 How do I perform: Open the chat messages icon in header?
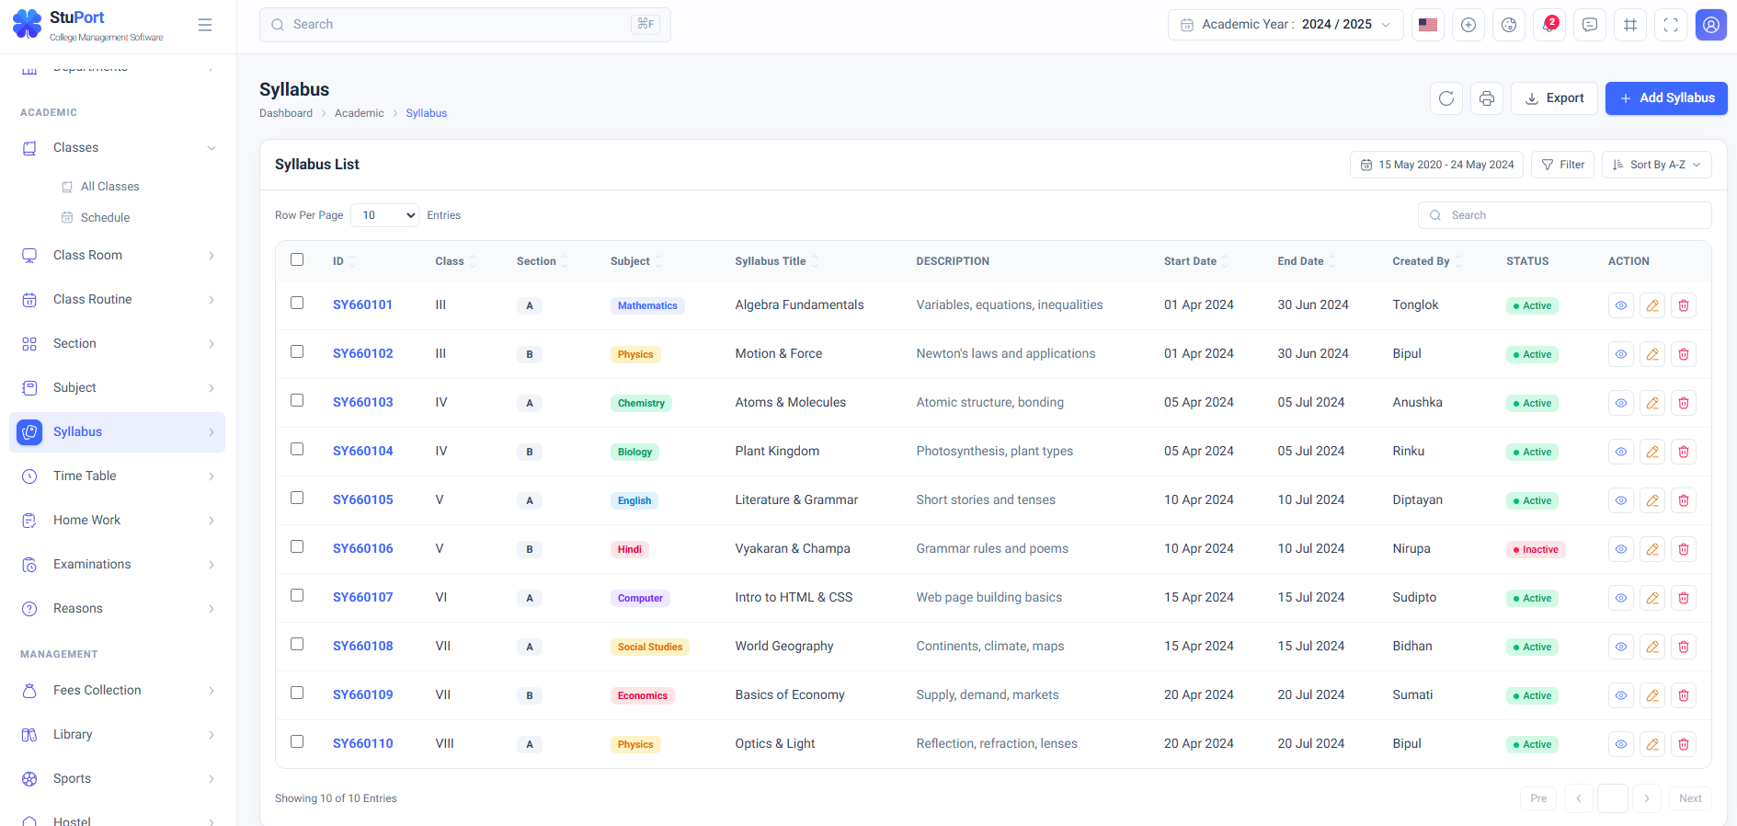point(1590,25)
